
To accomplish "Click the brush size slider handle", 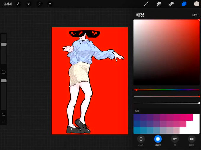I will tap(4, 44).
